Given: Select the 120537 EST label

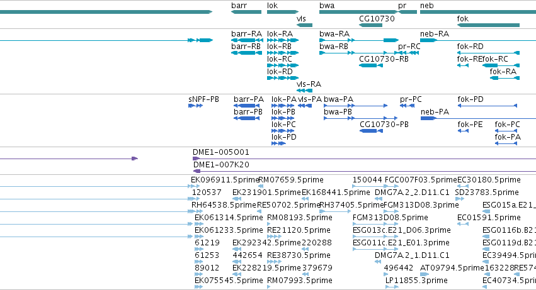Looking at the screenshot, I should pyautogui.click(x=207, y=192).
